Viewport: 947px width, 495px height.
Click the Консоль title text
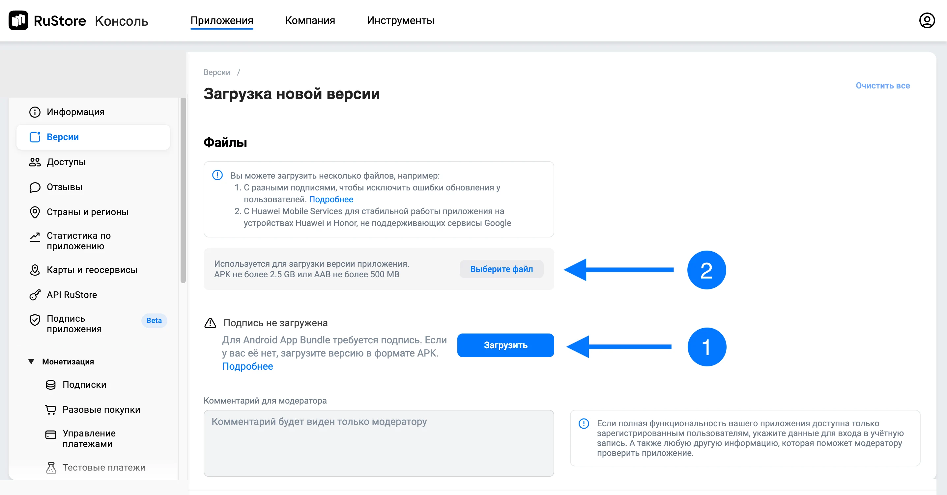pos(121,21)
